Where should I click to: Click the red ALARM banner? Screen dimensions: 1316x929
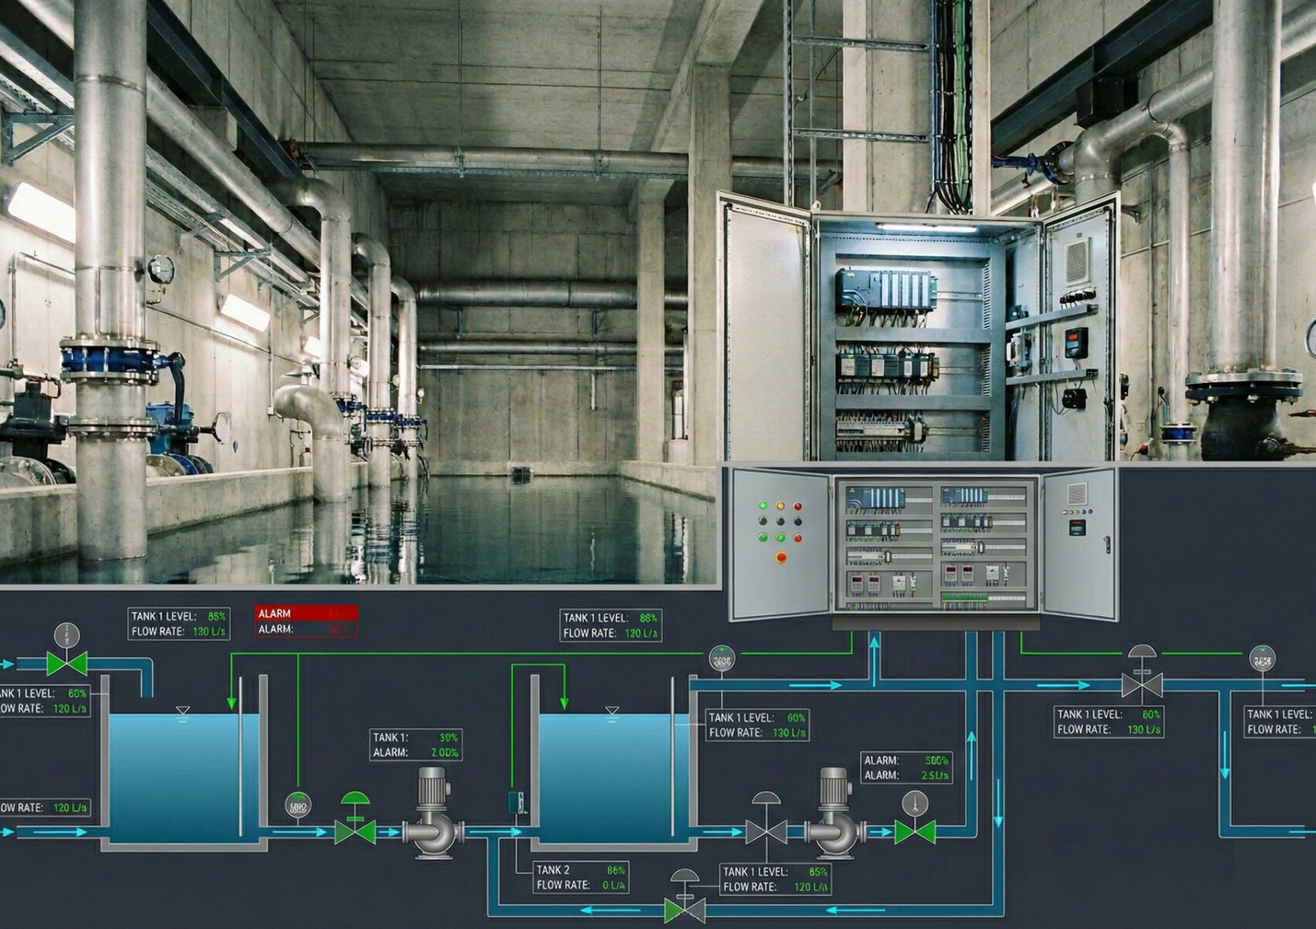pos(307,613)
